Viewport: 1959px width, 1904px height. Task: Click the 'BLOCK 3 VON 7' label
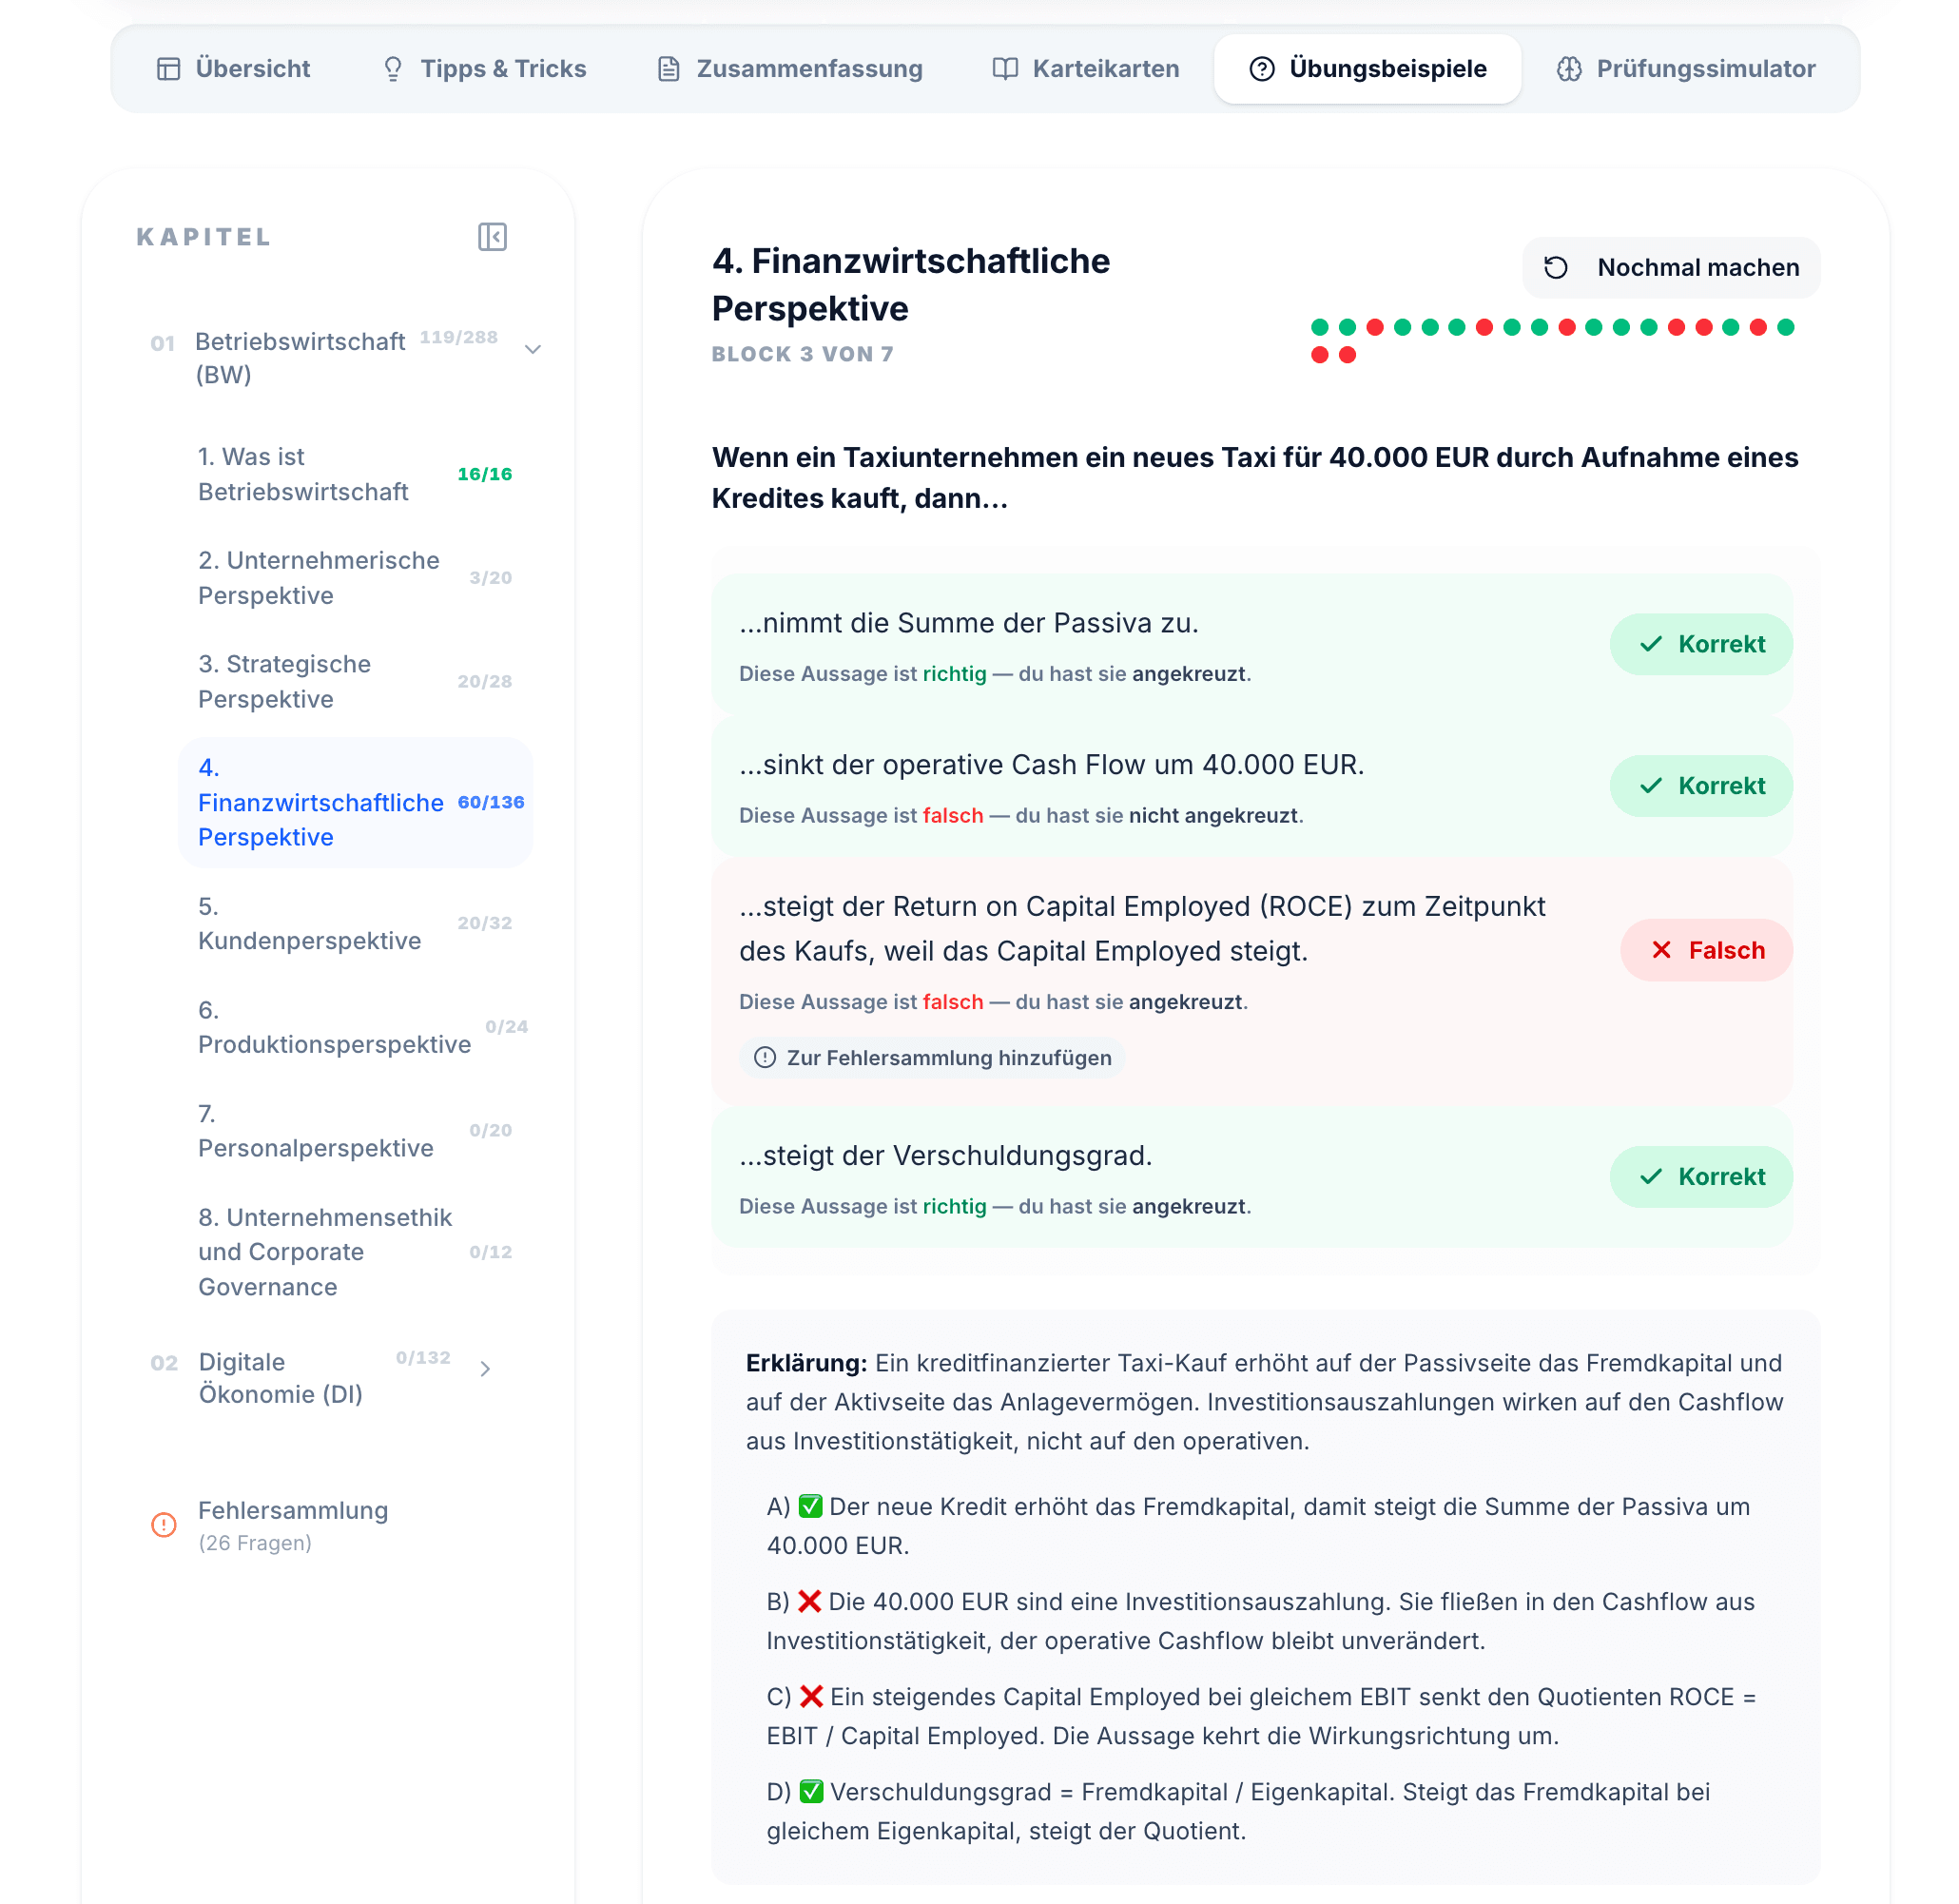coord(803,354)
